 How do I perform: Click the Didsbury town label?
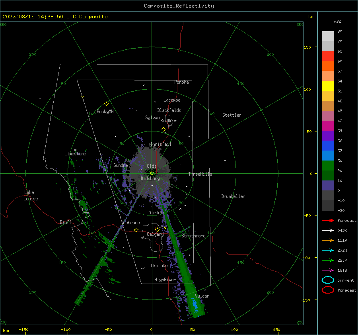click(150, 178)
